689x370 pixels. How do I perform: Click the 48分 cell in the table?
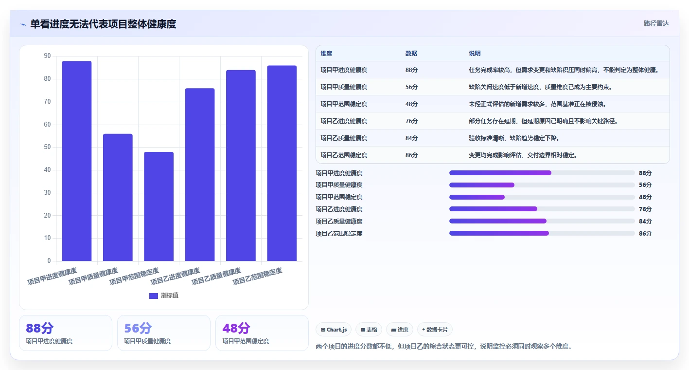(x=411, y=104)
